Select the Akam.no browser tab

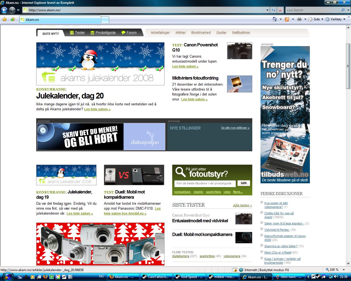[x=60, y=20]
